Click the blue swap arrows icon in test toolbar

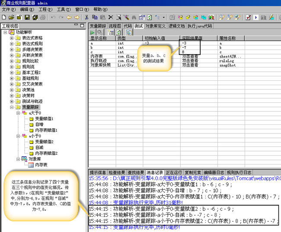click(129, 32)
